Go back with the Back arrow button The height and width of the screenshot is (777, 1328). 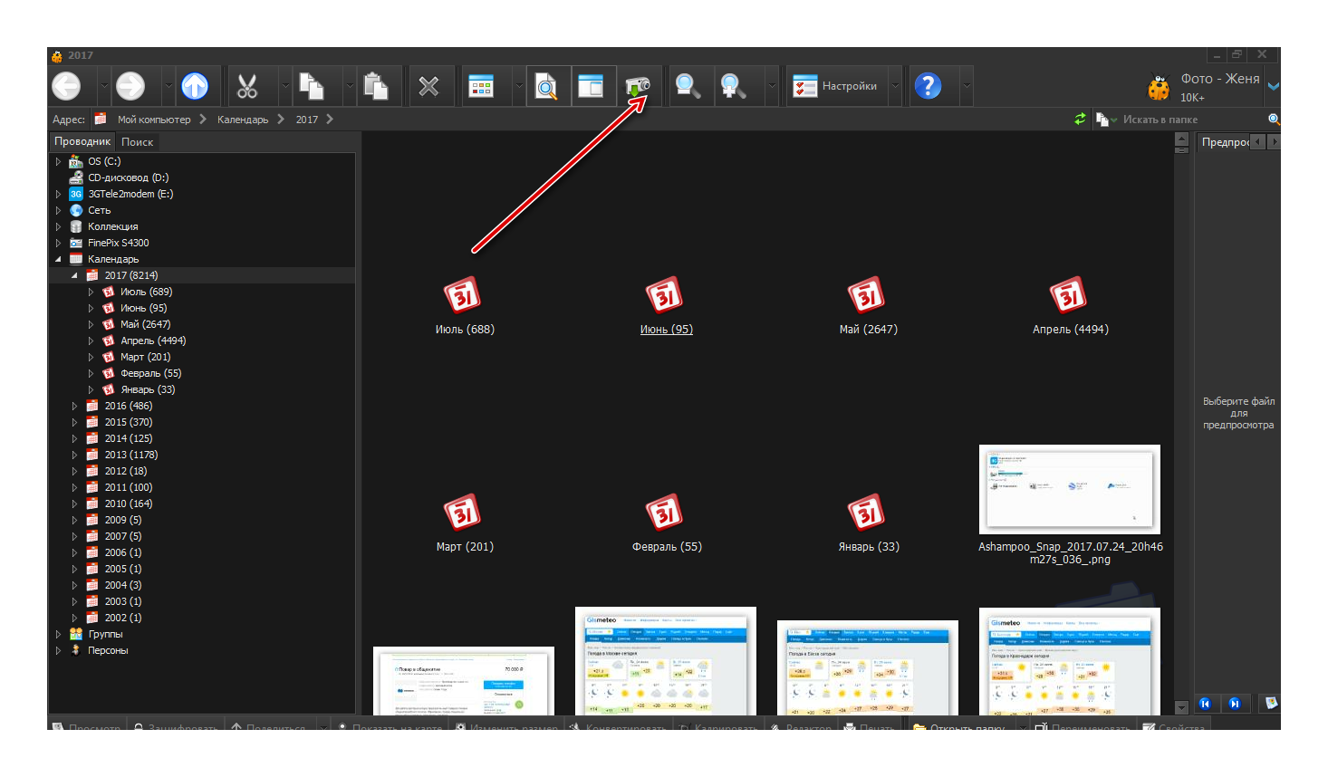[66, 86]
